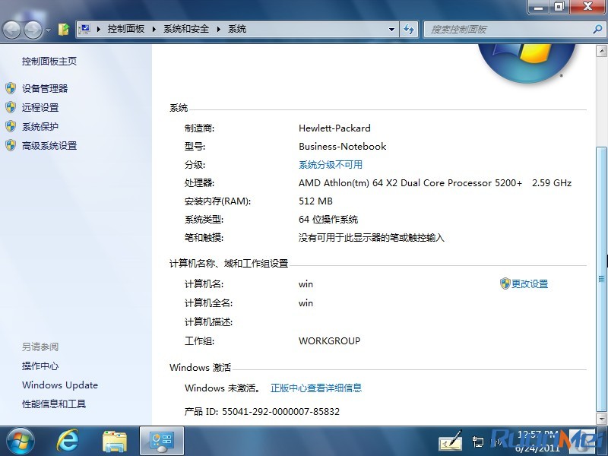Click the Business-Notebook model value
Image resolution: width=608 pixels, height=456 pixels.
point(343,146)
